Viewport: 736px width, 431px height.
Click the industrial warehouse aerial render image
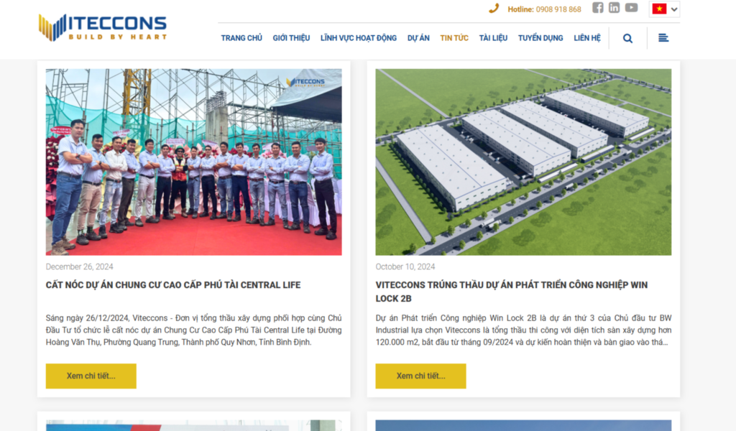coord(523,162)
